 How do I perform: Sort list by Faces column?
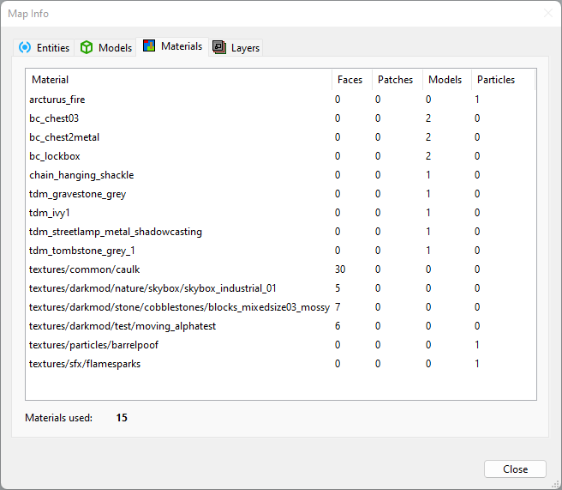click(350, 80)
